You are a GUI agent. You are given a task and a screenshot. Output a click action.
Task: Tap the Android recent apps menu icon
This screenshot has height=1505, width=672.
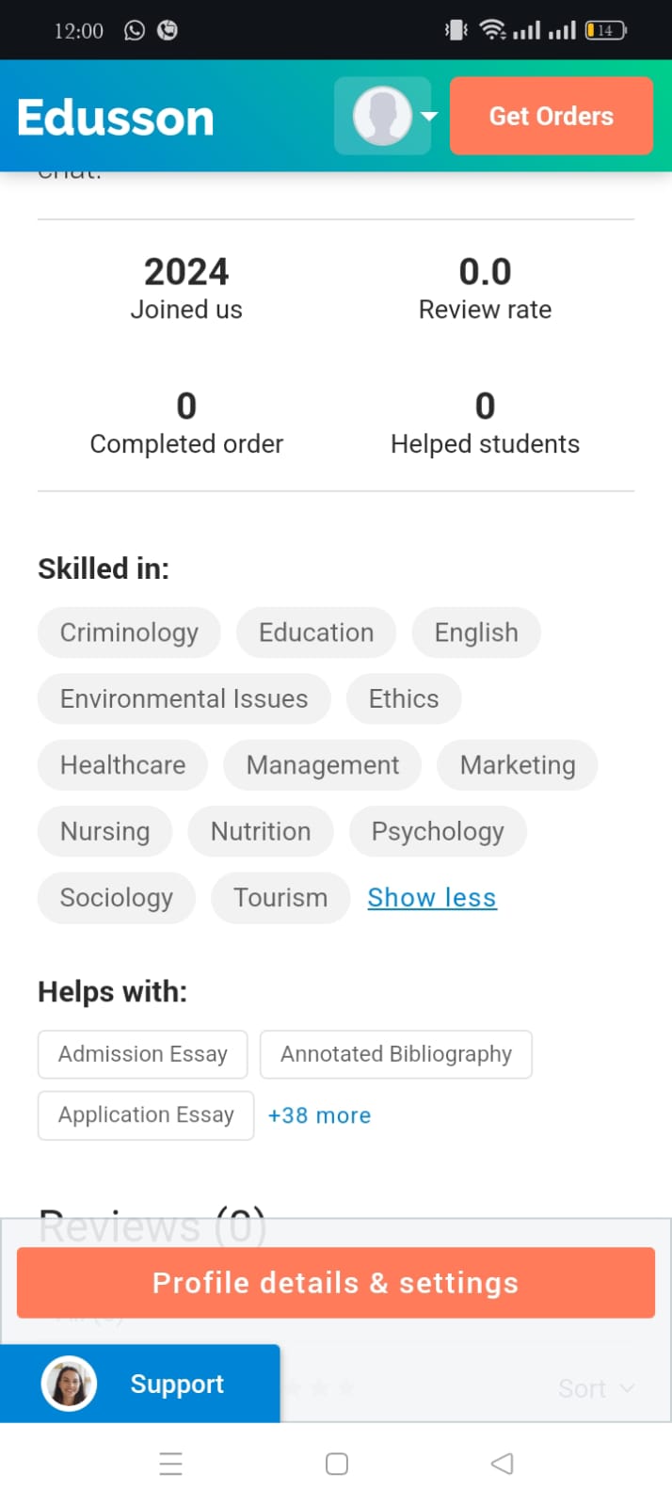(x=171, y=1464)
